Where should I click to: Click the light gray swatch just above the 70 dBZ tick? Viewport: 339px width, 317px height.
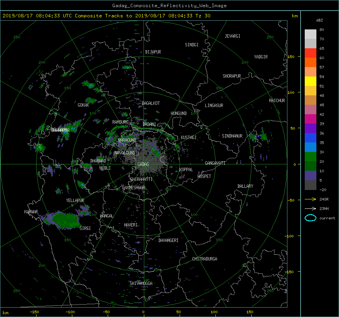[x=310, y=34]
